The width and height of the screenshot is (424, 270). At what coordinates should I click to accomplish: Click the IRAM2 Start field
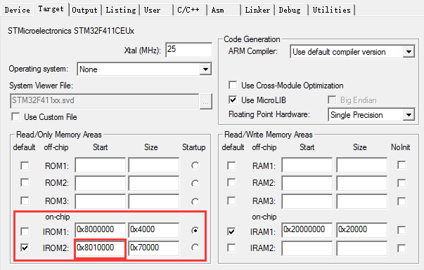tap(307, 248)
